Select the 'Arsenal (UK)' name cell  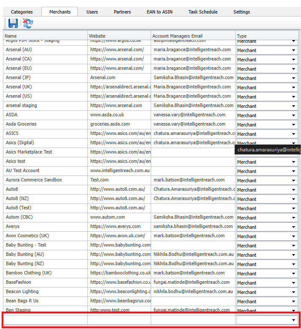click(x=45, y=87)
